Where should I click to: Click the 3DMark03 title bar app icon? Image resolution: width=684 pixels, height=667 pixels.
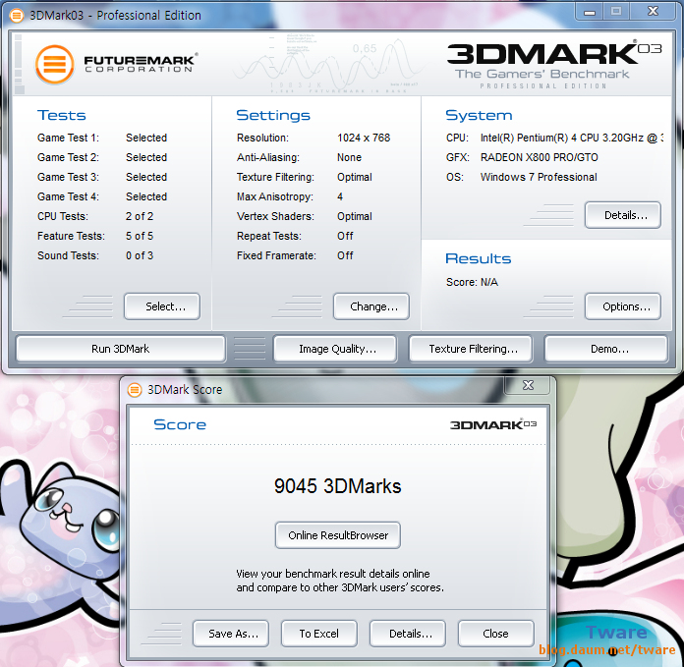point(17,16)
